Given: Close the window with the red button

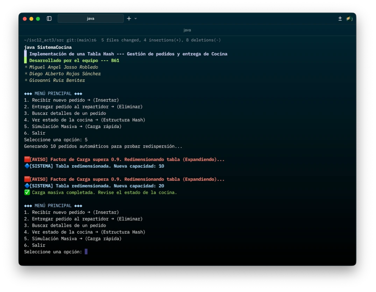Looking at the screenshot, I should click(25, 19).
